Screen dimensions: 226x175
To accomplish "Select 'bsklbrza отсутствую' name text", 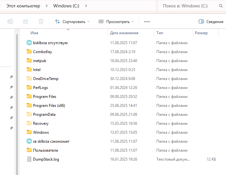I will coord(50,43).
